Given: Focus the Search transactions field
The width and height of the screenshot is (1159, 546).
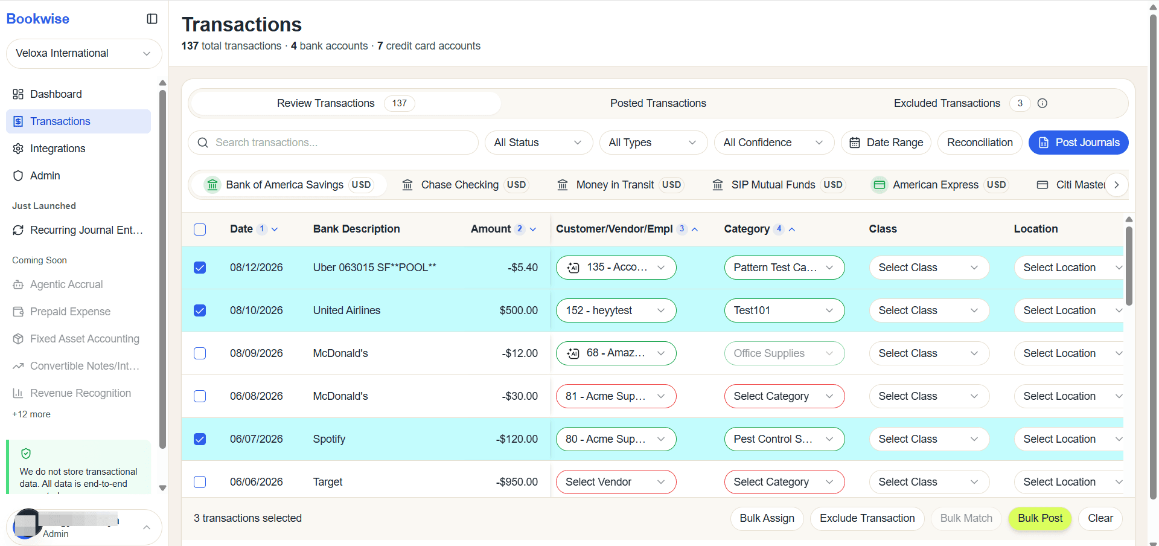Looking at the screenshot, I should coord(333,143).
